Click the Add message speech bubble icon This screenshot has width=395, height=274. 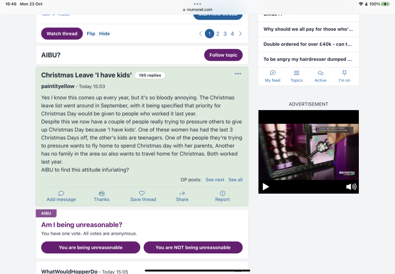pyautogui.click(x=61, y=193)
